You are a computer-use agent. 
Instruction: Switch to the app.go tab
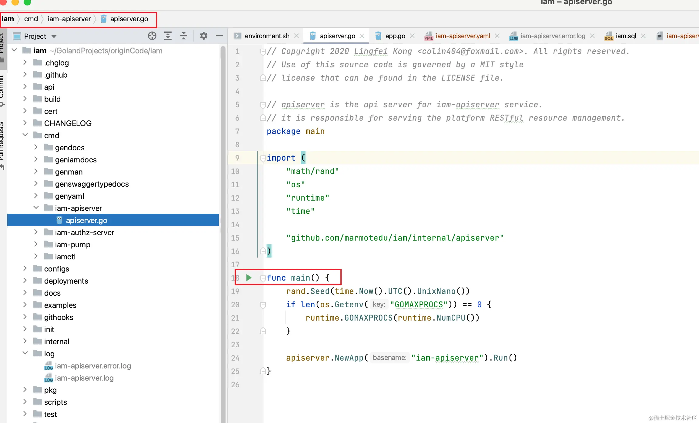click(395, 36)
